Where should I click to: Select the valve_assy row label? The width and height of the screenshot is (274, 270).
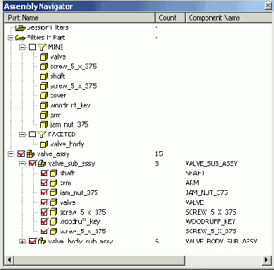point(53,154)
